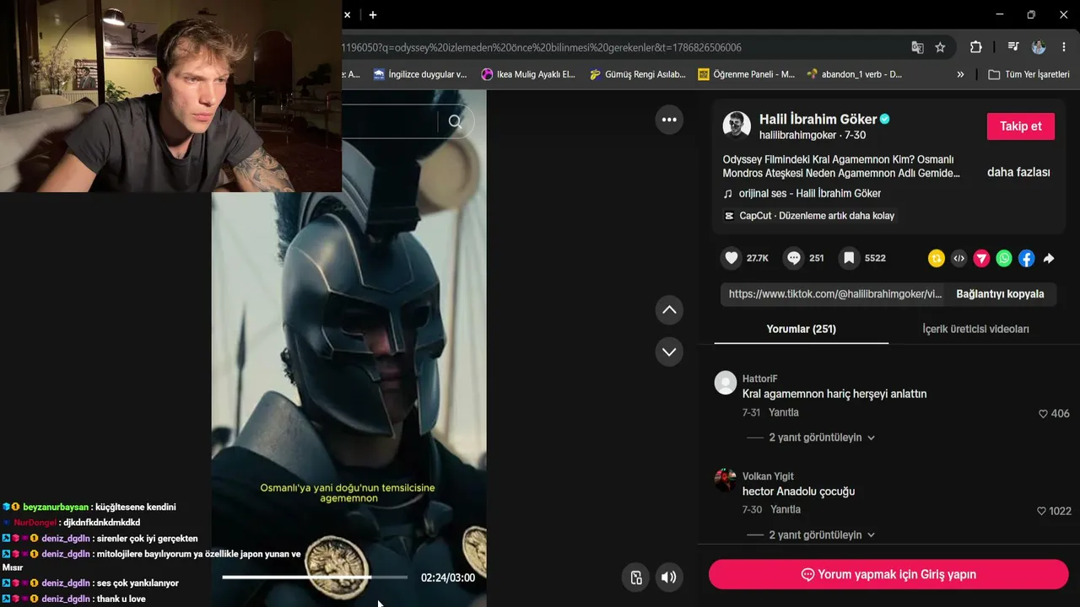Click 'Yorum yapmak için Giriş yapın'

click(888, 574)
